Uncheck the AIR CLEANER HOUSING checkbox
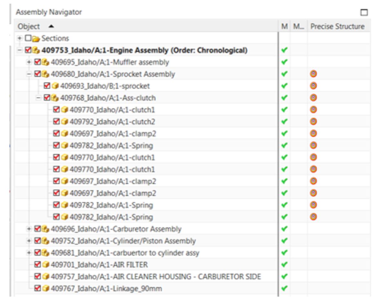 [x=37, y=277]
